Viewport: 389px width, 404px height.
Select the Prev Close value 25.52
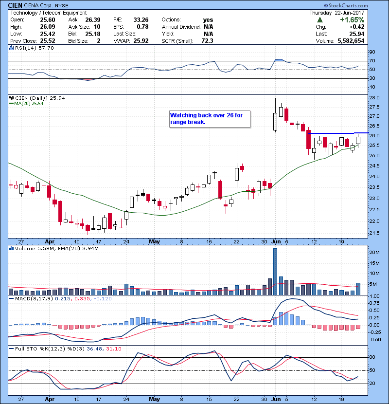pyautogui.click(x=48, y=41)
